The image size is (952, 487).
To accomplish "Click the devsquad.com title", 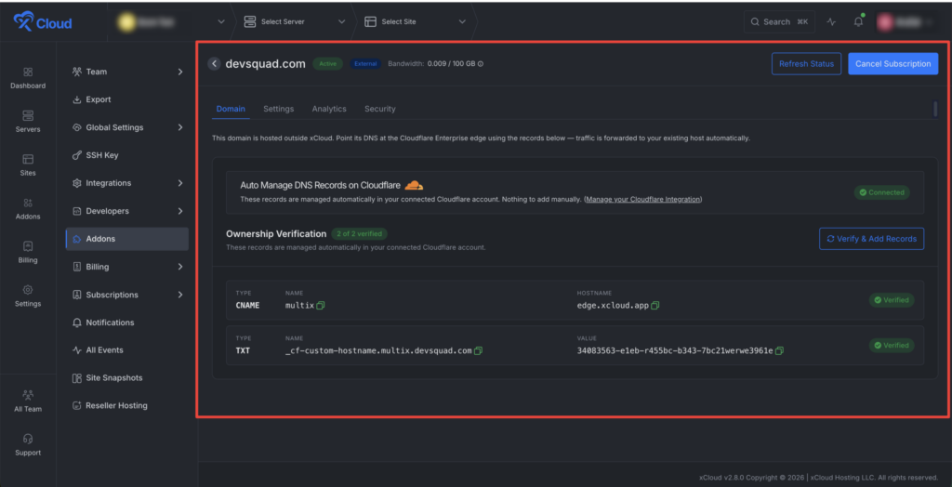I will point(265,64).
